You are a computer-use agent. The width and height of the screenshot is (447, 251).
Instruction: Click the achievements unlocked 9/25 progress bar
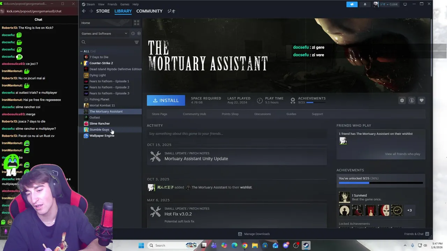381,183
